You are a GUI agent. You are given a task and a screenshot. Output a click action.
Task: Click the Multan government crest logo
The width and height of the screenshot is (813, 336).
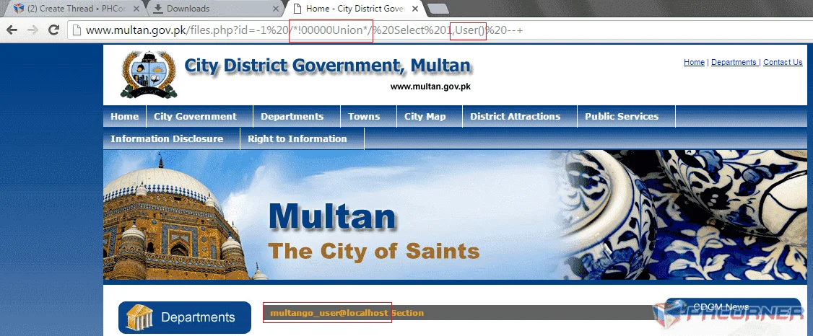[149, 74]
